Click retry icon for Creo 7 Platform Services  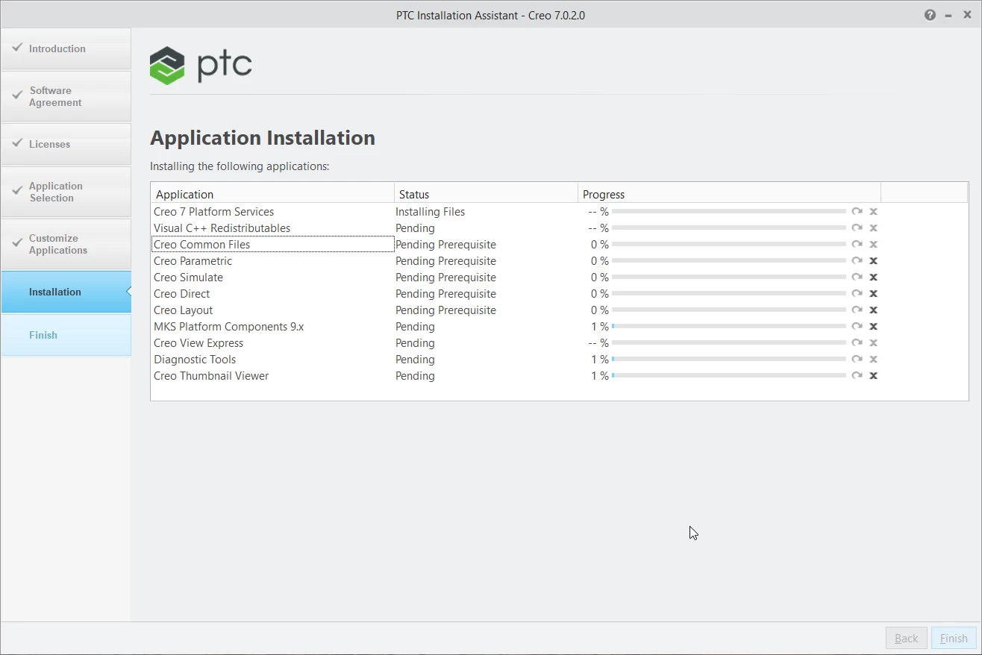857,212
